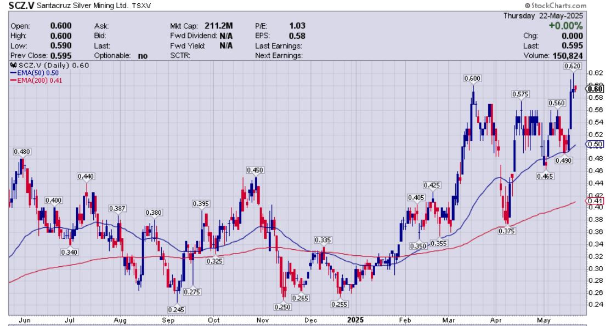The image size is (611, 326).
Task: Click the SCZ.V (Daily) 0.60 legend entry
Action: pyautogui.click(x=49, y=65)
